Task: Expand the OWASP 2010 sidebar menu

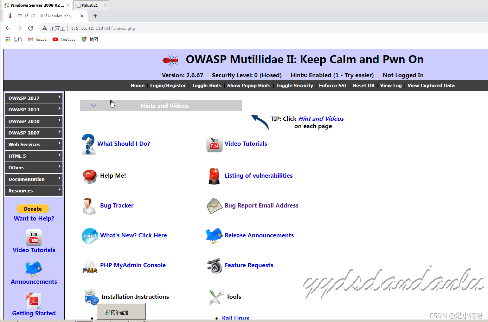Action: point(34,121)
